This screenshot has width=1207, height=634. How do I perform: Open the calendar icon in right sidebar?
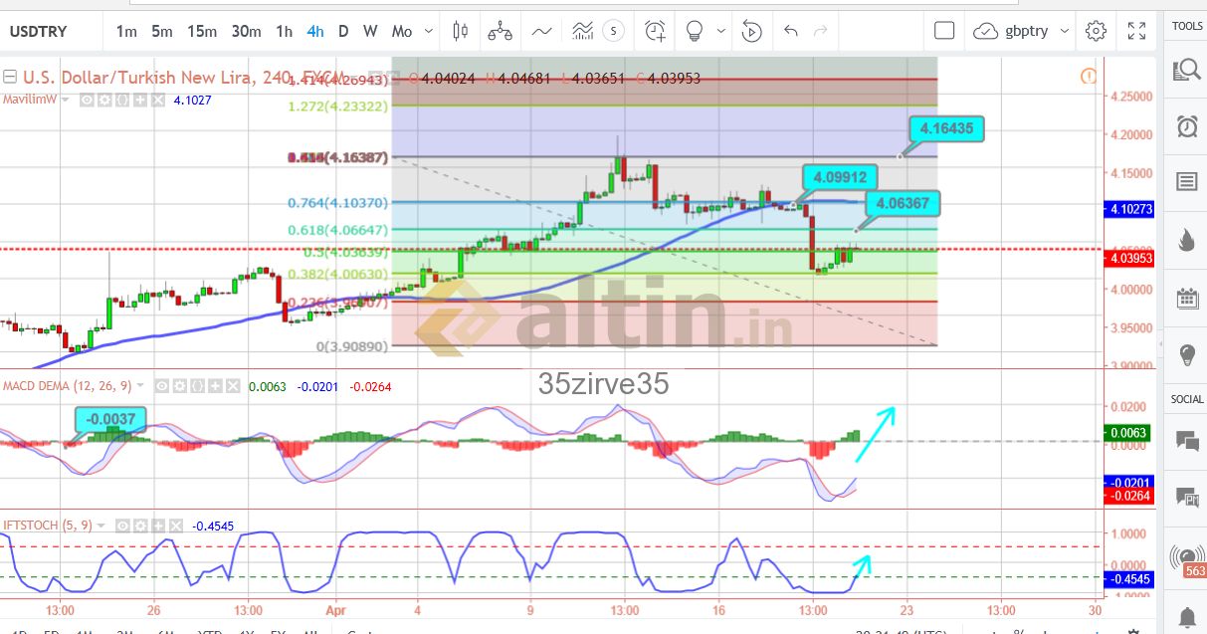(1186, 298)
